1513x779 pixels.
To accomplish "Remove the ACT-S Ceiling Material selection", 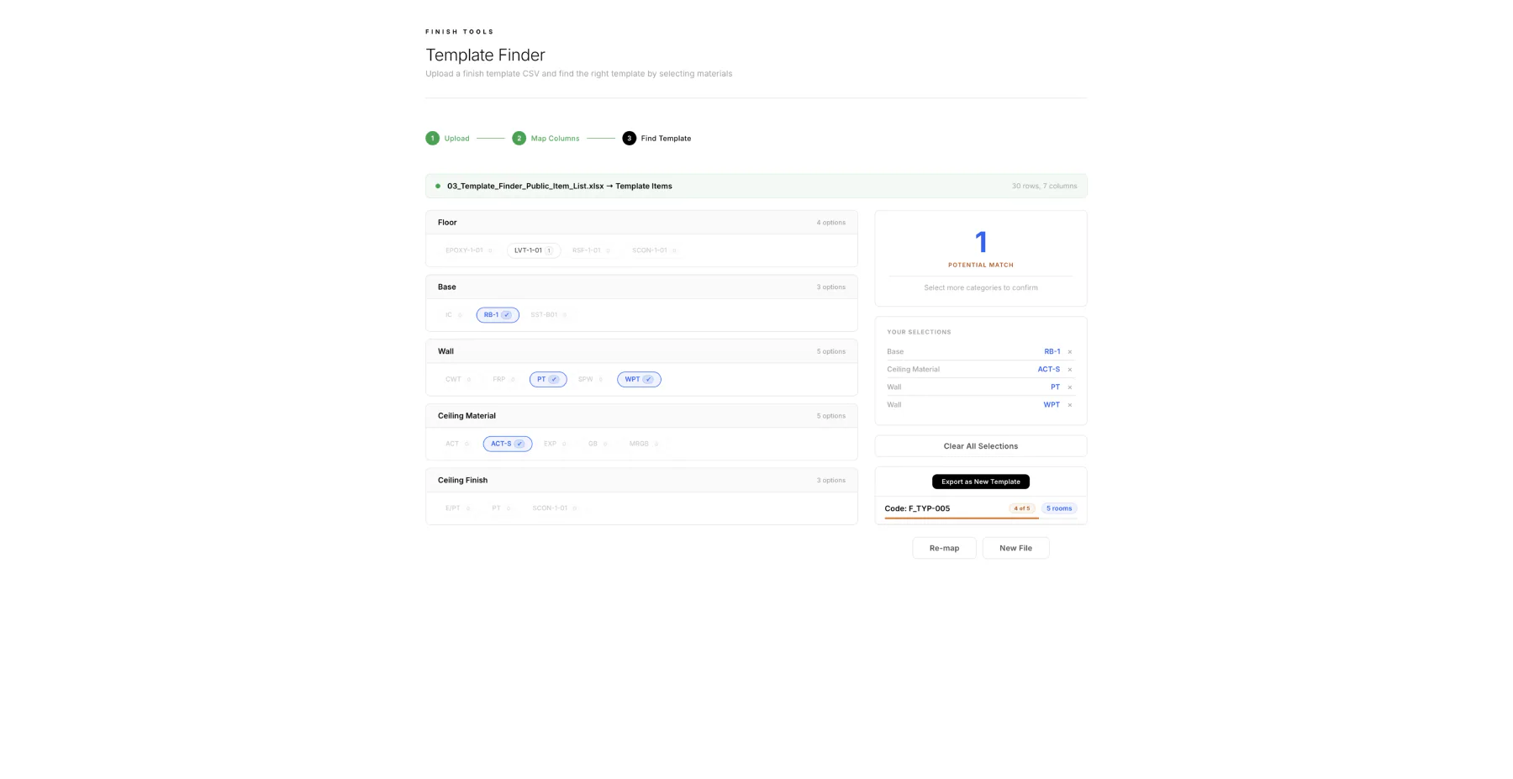I will tap(1069, 369).
